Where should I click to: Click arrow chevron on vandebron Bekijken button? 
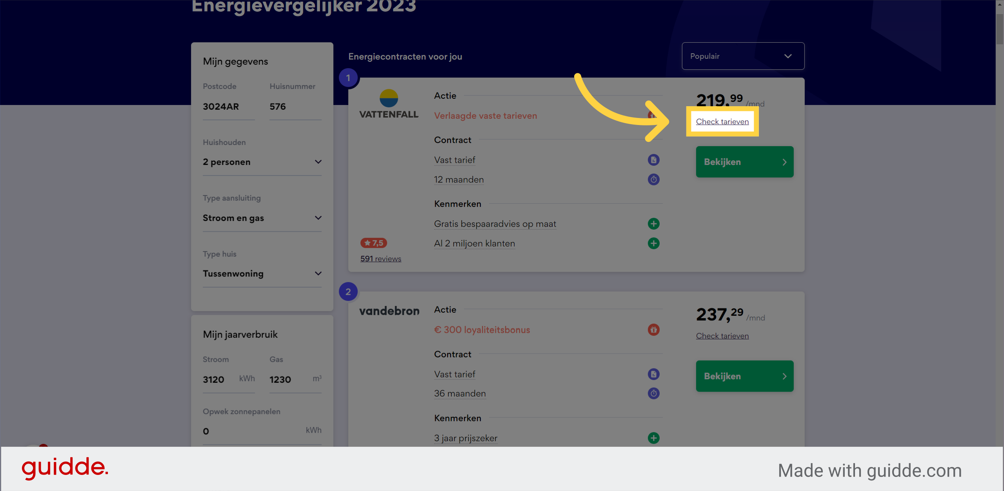tap(784, 376)
